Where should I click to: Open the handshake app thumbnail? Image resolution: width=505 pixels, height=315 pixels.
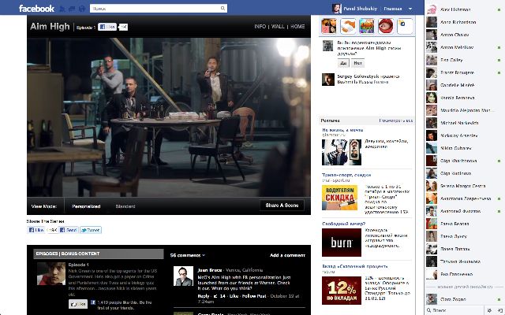tap(348, 26)
